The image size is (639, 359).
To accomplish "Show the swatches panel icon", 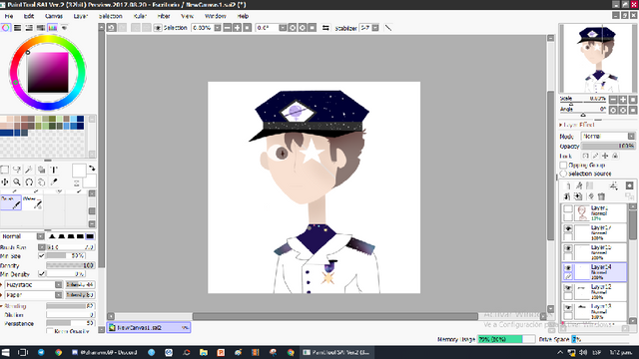I will coord(53,28).
